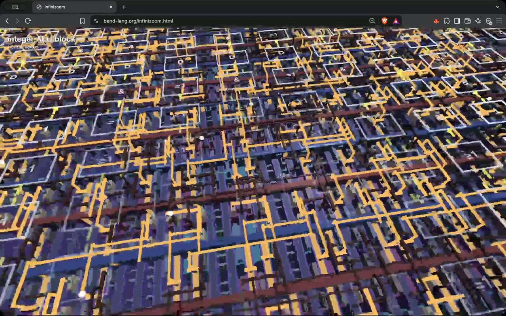Viewport: 506px width, 316px height.
Task: Reload the infinizoom page
Action: [28, 21]
